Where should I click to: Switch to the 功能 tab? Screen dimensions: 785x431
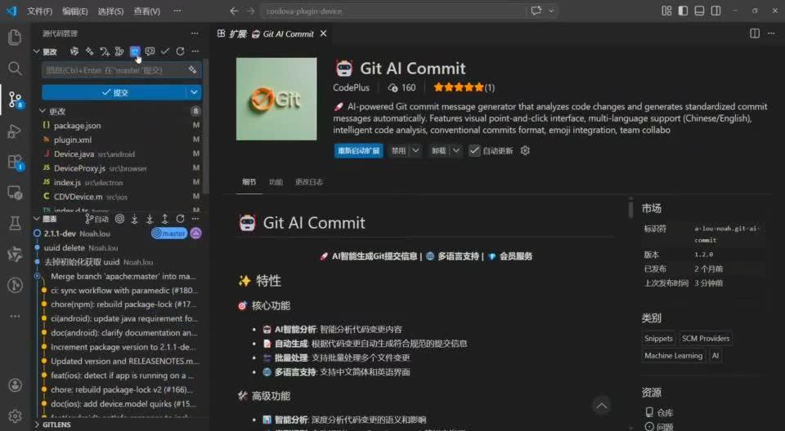pyautogui.click(x=276, y=182)
